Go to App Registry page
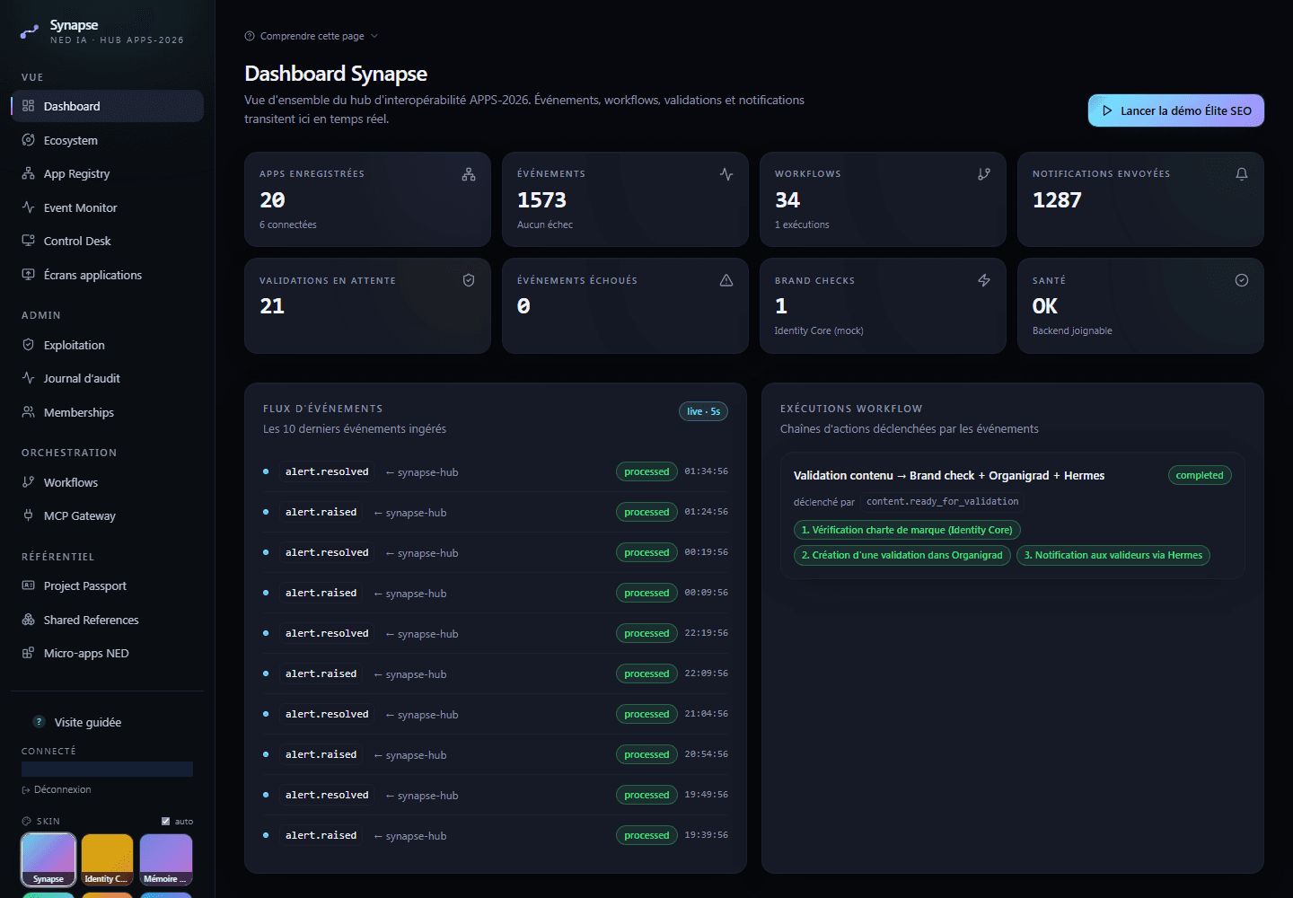Screen dimensions: 1293x898 107,173
